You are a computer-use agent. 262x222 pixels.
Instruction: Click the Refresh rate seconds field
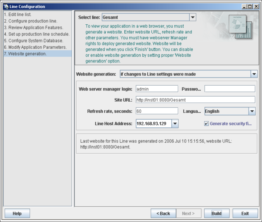coord(157,111)
